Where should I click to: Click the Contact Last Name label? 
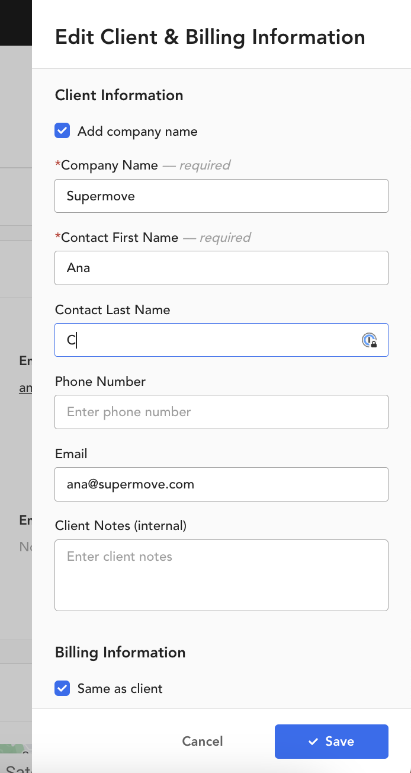point(113,310)
